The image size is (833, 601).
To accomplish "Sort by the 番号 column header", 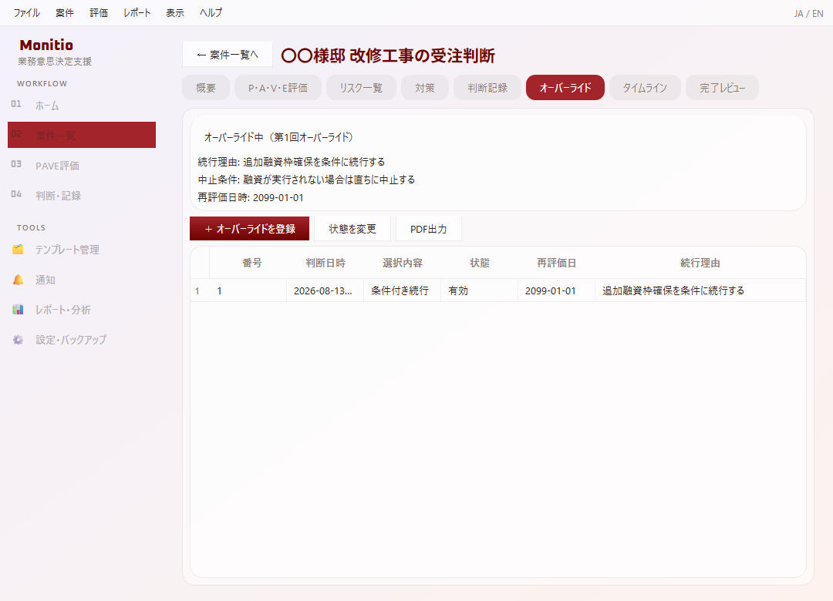I will (x=248, y=263).
